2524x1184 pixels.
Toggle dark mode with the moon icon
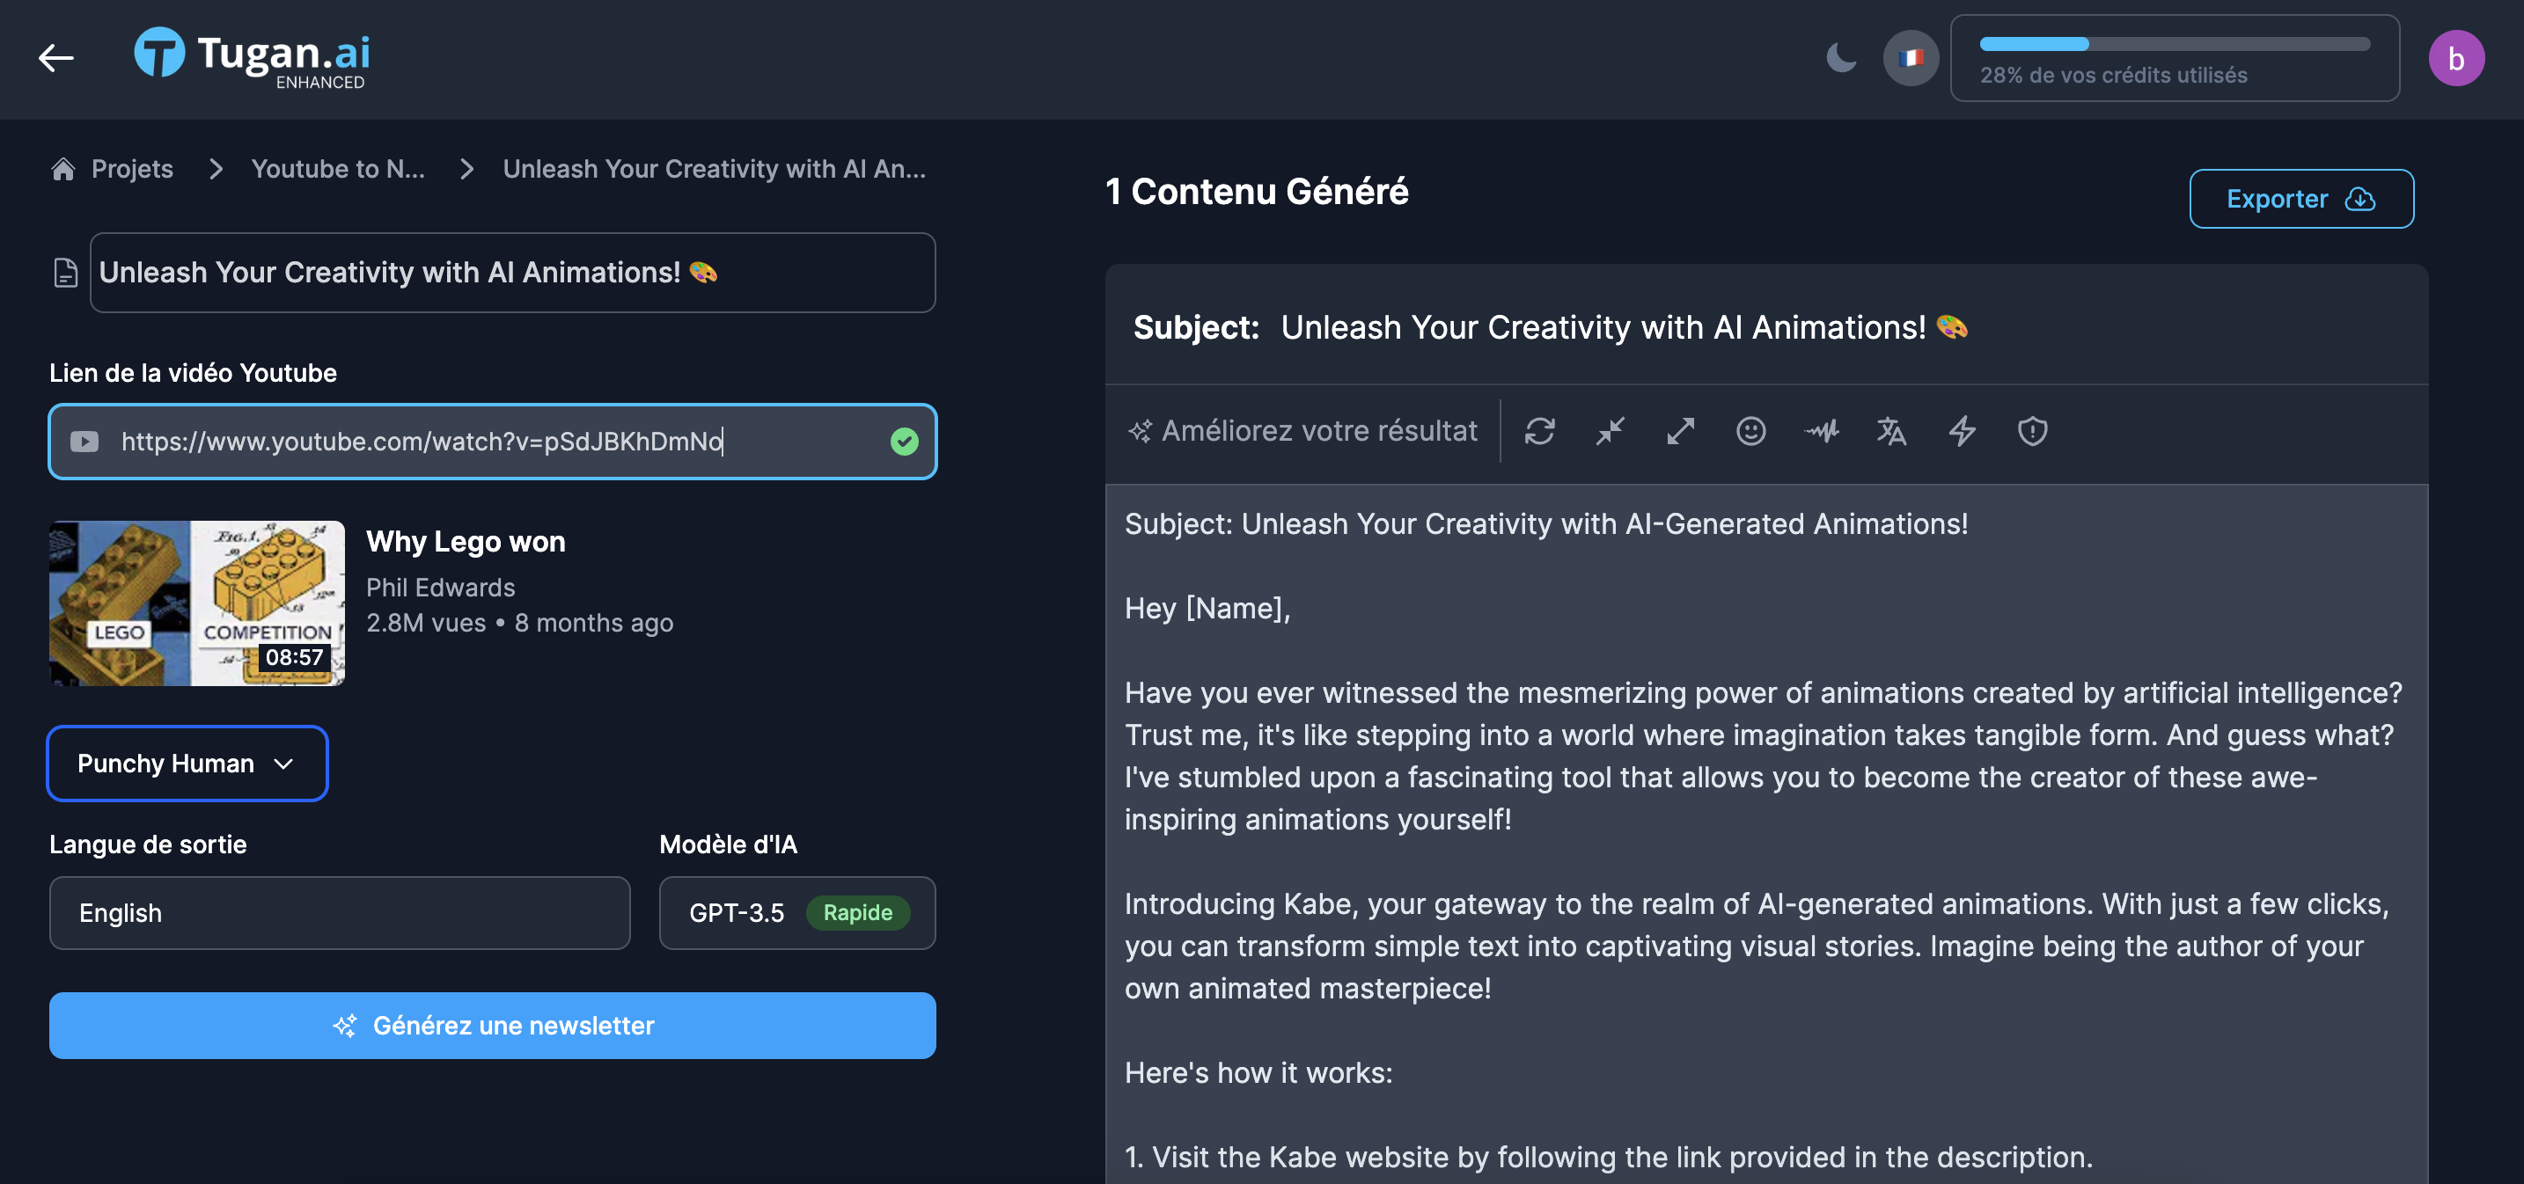(x=1841, y=58)
